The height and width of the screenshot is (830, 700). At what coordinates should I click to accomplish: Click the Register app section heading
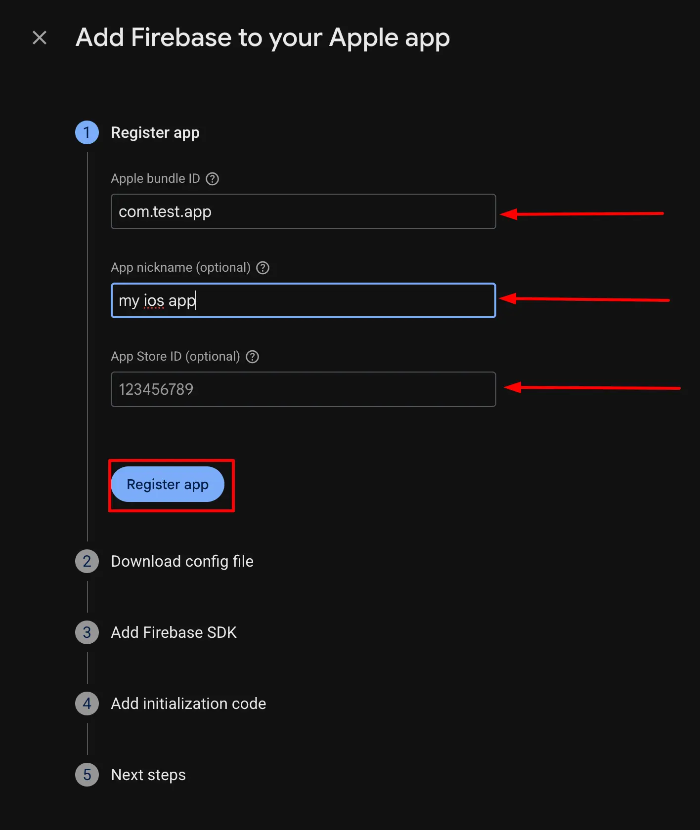coord(155,132)
